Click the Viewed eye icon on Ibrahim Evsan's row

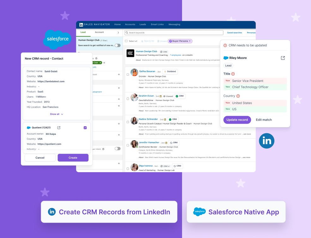(x=164, y=96)
